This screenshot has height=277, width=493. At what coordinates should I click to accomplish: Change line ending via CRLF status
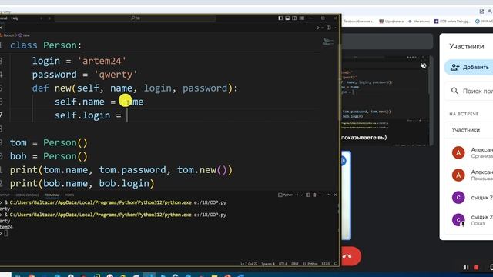tap(294, 264)
